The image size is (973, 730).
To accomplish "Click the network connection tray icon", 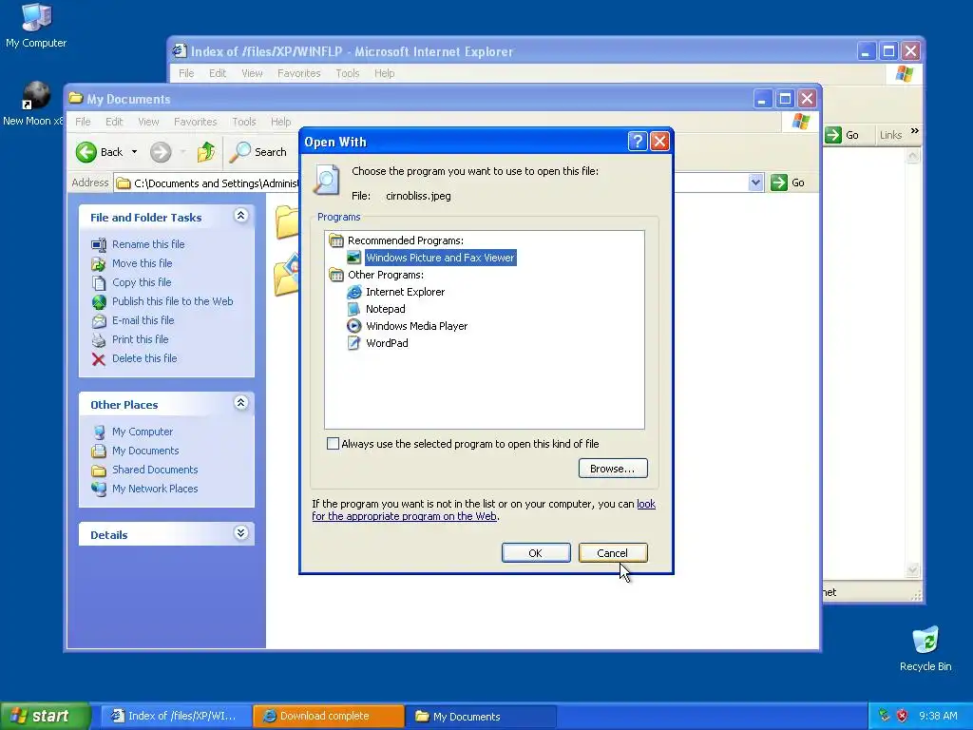I will click(885, 716).
